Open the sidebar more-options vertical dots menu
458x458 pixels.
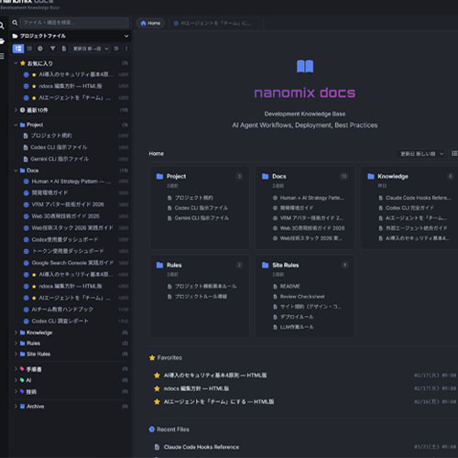pyautogui.click(x=126, y=49)
